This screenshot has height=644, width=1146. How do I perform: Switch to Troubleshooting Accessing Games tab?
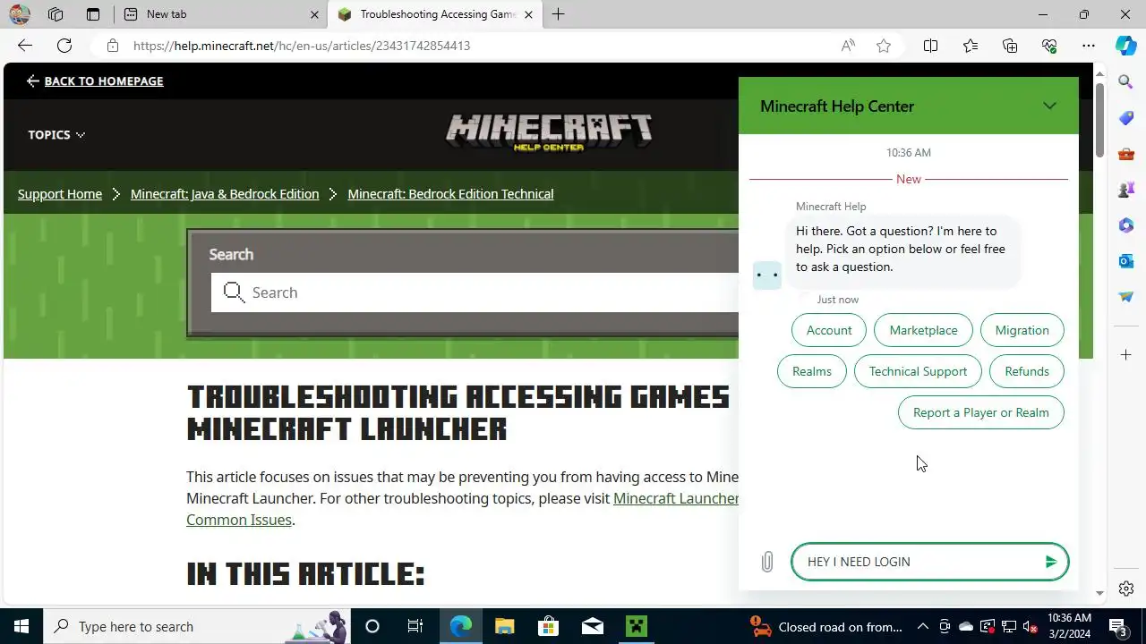tap(435, 14)
